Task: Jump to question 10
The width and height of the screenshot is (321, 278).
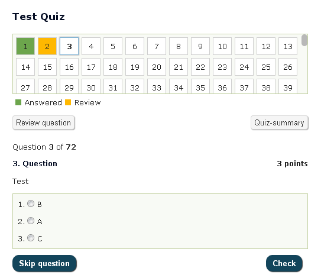Action: tap(222, 46)
